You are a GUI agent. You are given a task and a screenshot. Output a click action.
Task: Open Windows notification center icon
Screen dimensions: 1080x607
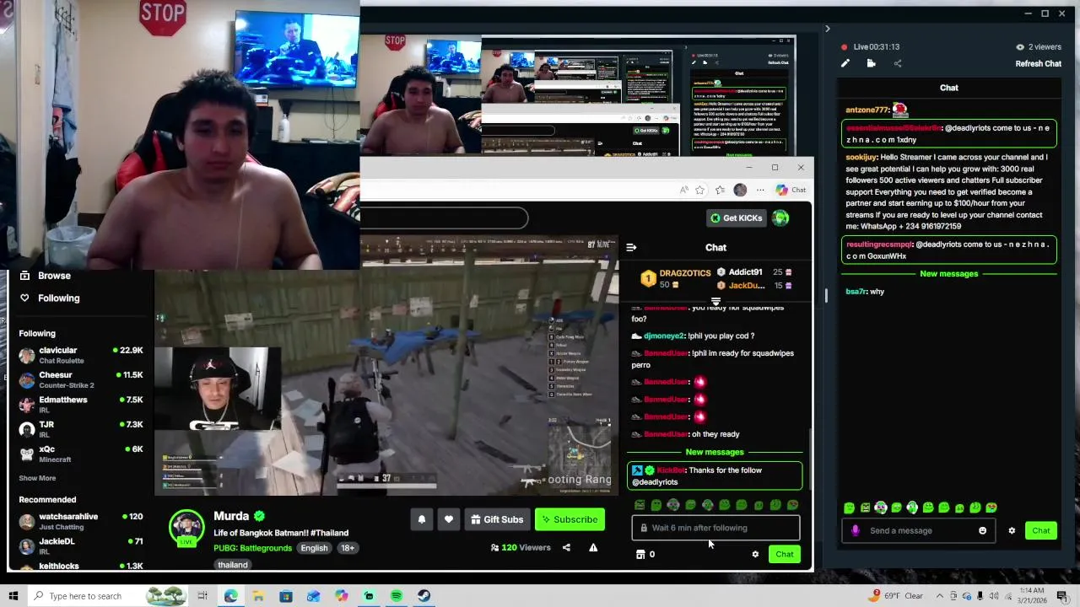[x=1062, y=596]
